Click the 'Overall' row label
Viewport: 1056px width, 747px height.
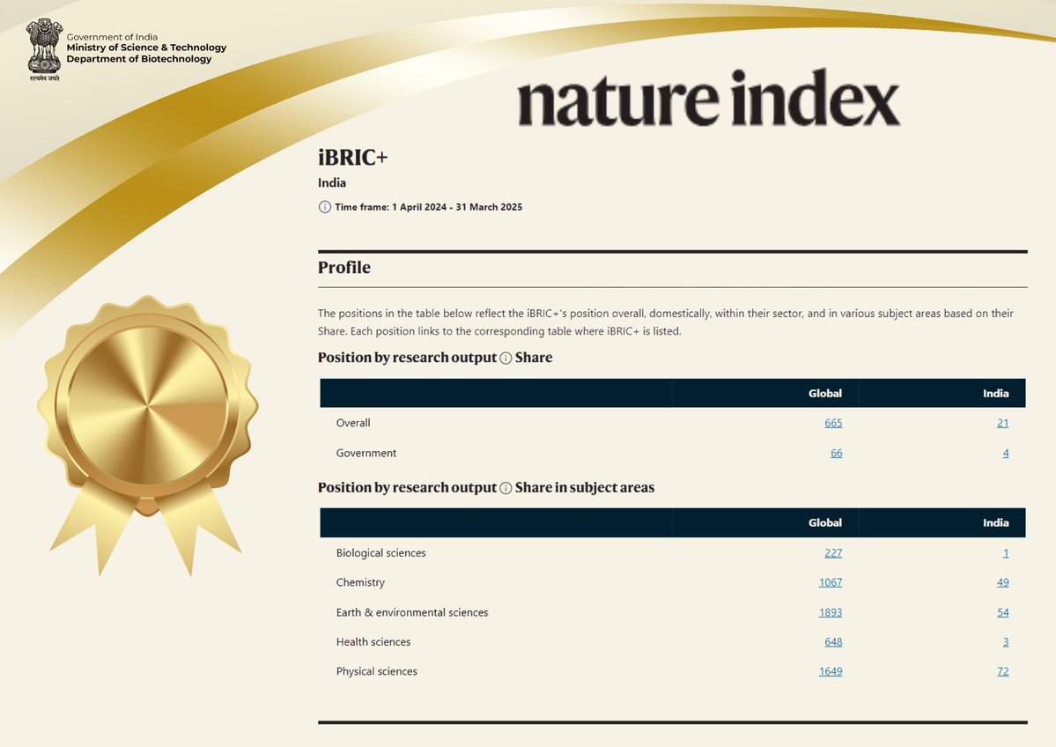coord(353,423)
